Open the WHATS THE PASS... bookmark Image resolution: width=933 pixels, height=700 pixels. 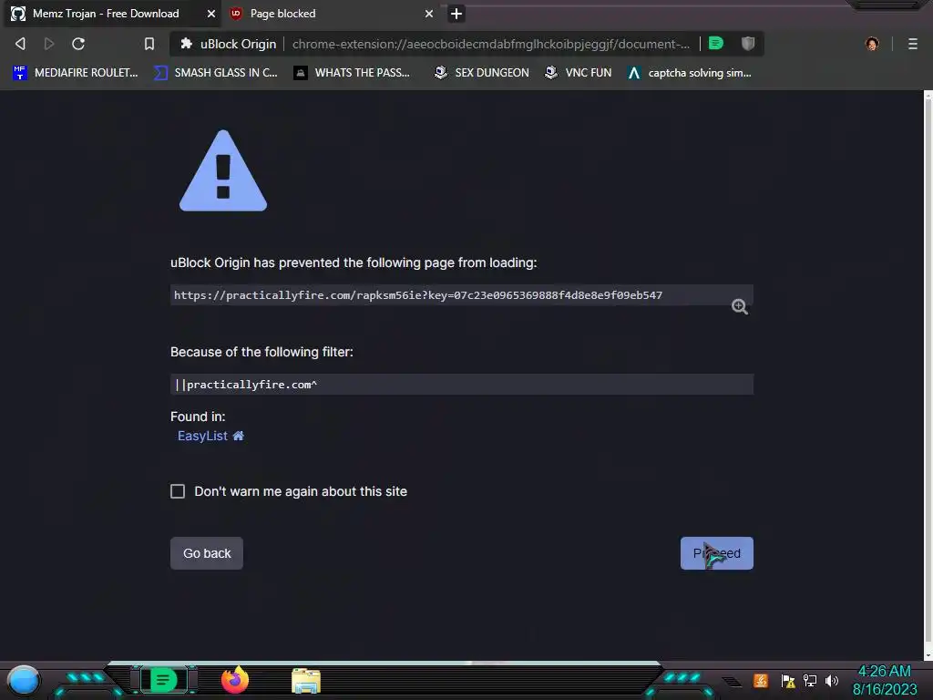tap(352, 73)
